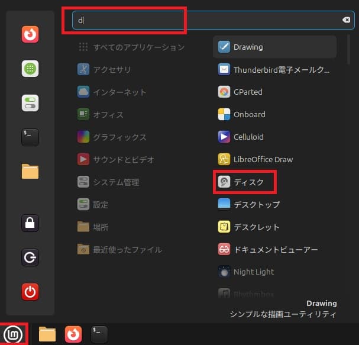Open Night Light settings
This screenshot has width=359, height=345.
[275, 272]
